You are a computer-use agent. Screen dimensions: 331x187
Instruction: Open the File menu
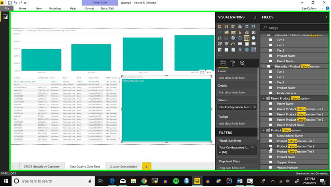tap(7, 9)
